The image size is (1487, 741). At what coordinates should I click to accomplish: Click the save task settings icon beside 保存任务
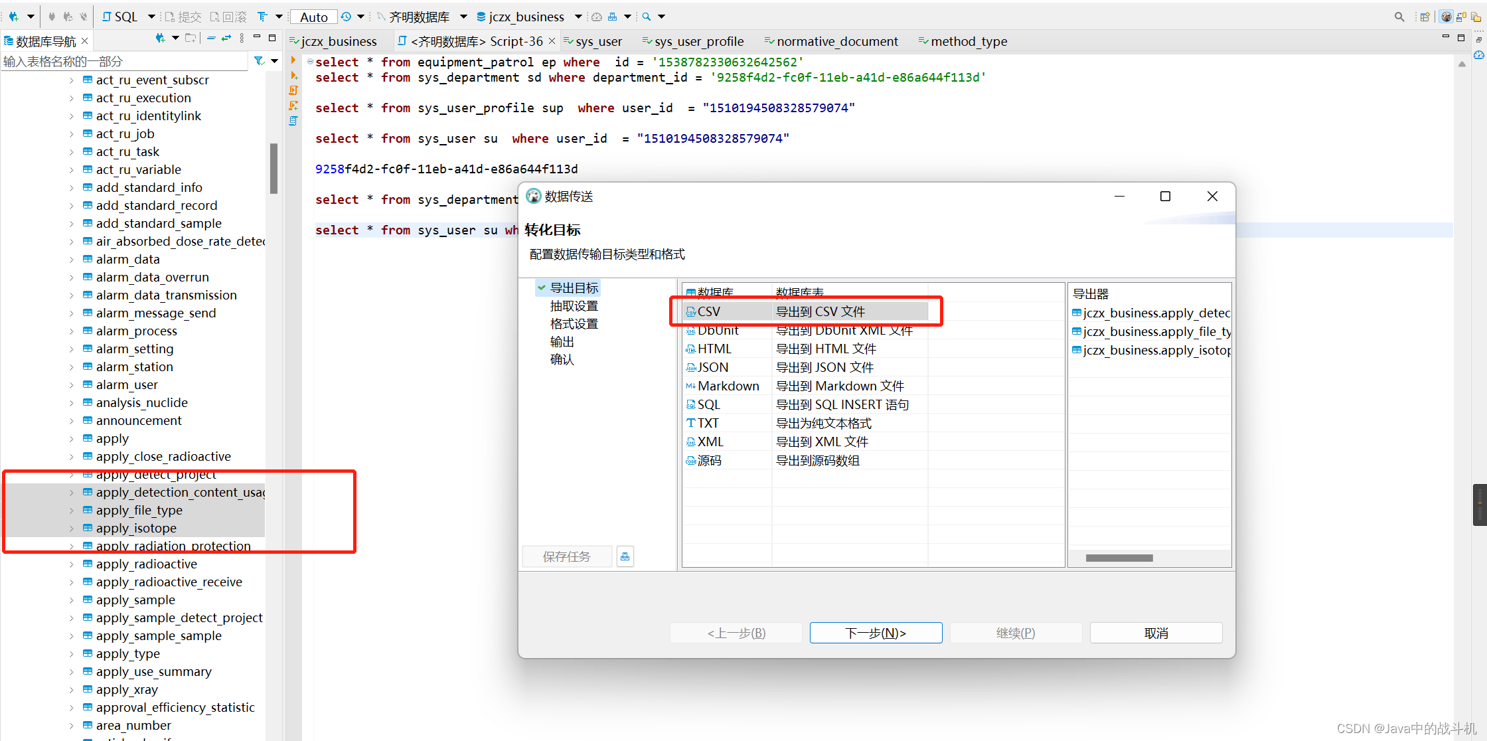point(625,556)
